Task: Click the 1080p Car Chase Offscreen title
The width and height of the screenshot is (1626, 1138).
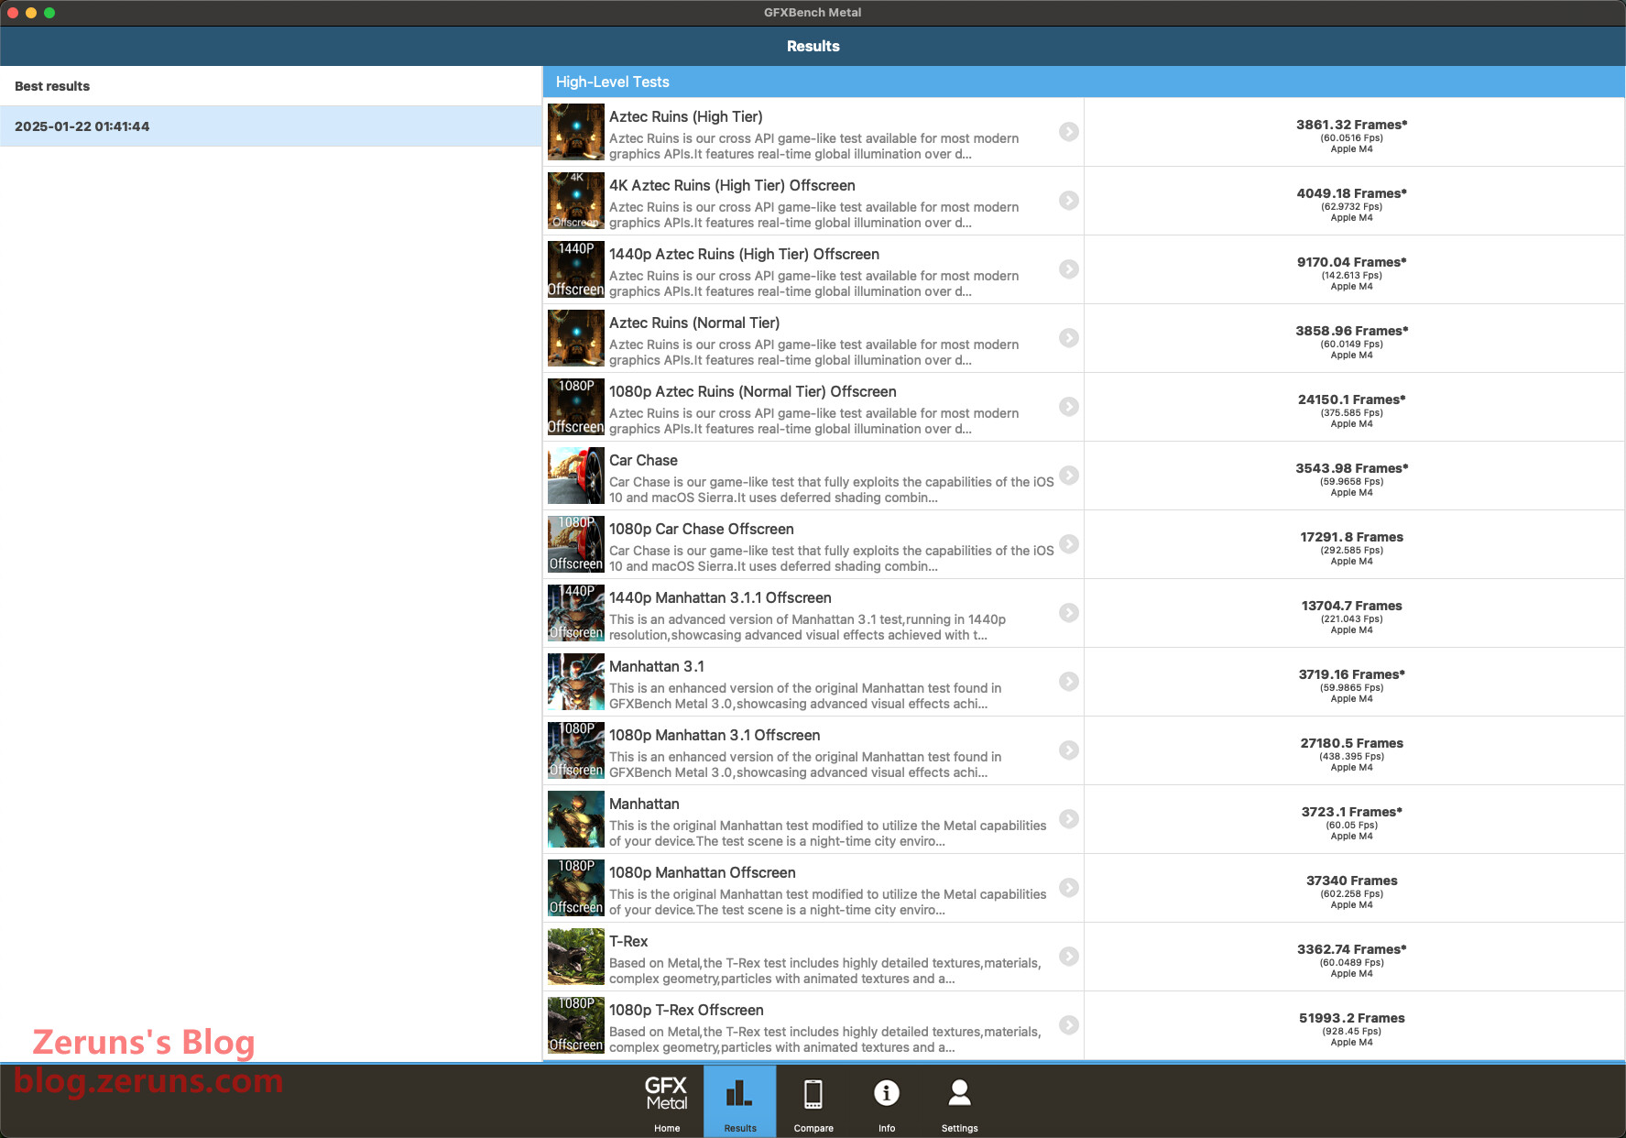Action: point(701,530)
